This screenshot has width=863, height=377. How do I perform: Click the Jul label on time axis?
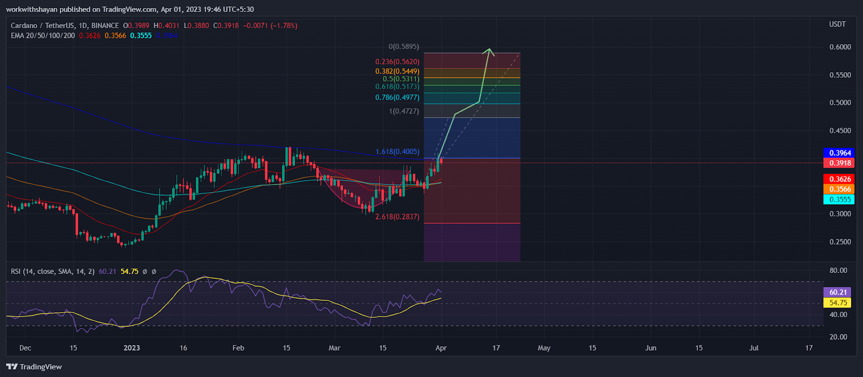pyautogui.click(x=754, y=348)
